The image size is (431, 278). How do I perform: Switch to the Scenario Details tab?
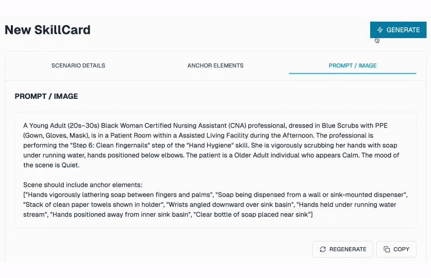(x=78, y=65)
